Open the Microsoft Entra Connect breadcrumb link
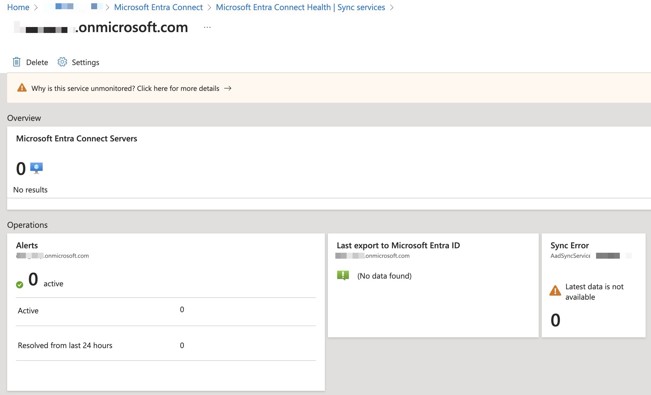This screenshot has width=651, height=395. [x=158, y=7]
